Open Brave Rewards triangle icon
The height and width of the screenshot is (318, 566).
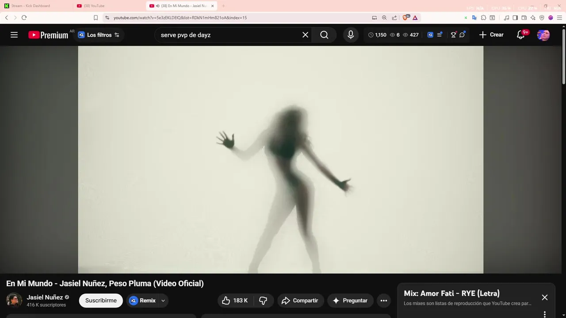tap(415, 18)
